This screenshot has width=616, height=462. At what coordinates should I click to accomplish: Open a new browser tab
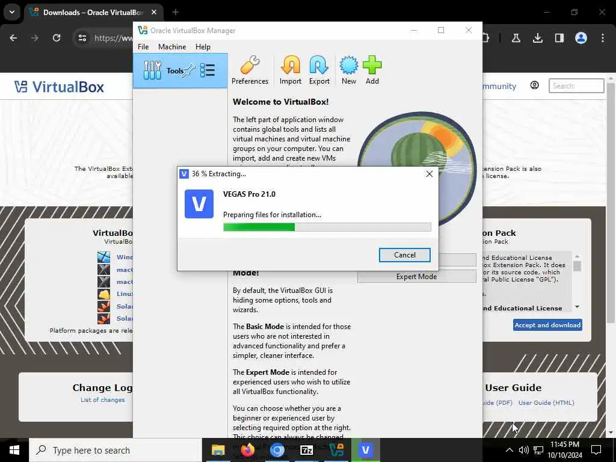tap(176, 13)
